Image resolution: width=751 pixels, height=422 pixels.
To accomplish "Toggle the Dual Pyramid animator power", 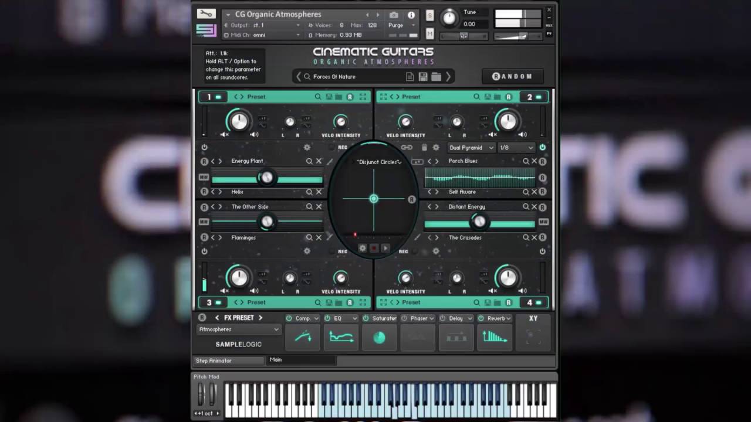I will (x=543, y=148).
